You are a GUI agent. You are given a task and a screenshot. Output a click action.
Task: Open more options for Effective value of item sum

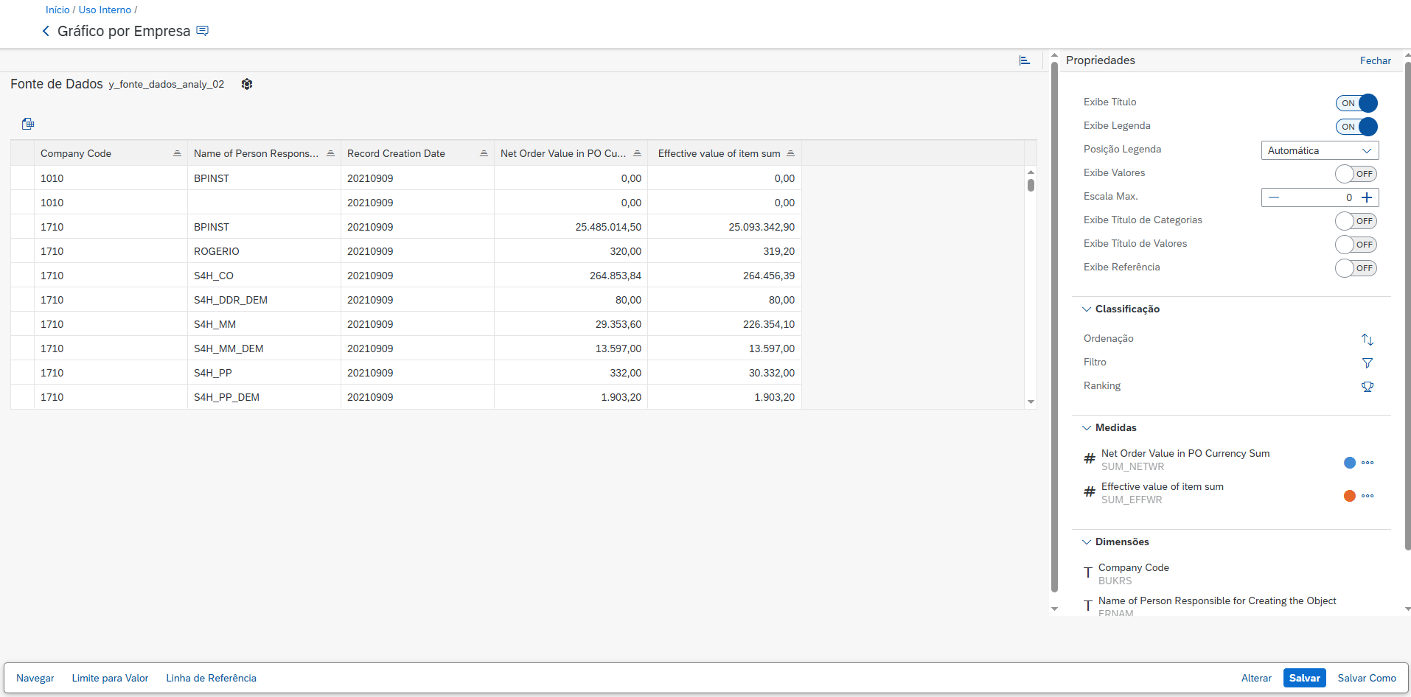1367,496
